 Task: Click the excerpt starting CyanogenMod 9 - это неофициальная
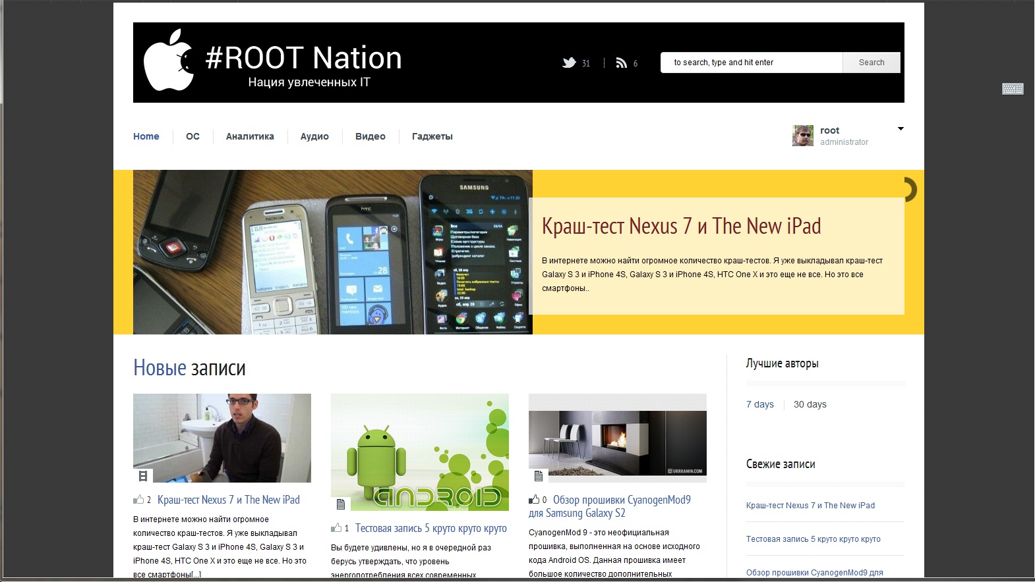point(614,553)
